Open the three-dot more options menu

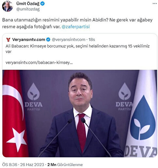click(154, 4)
